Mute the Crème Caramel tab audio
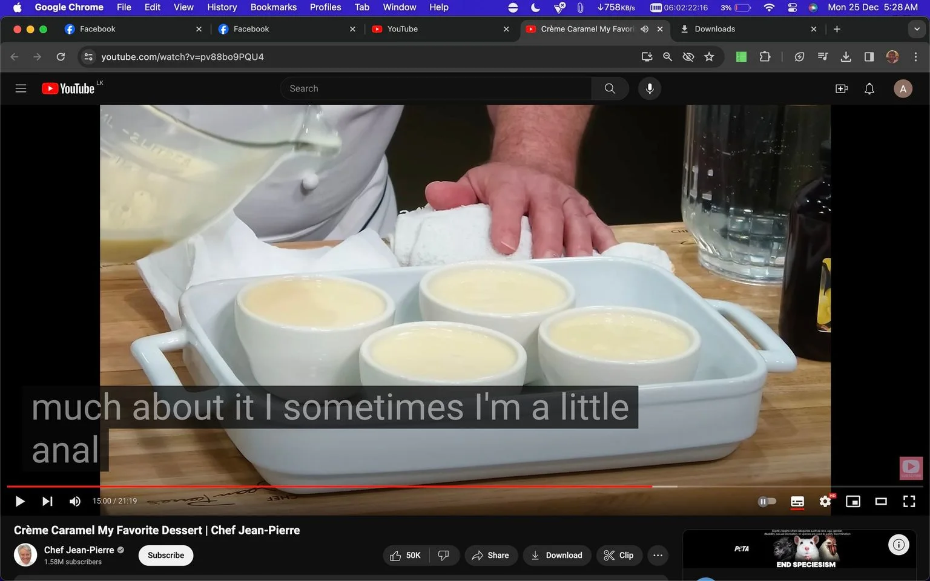 (645, 29)
